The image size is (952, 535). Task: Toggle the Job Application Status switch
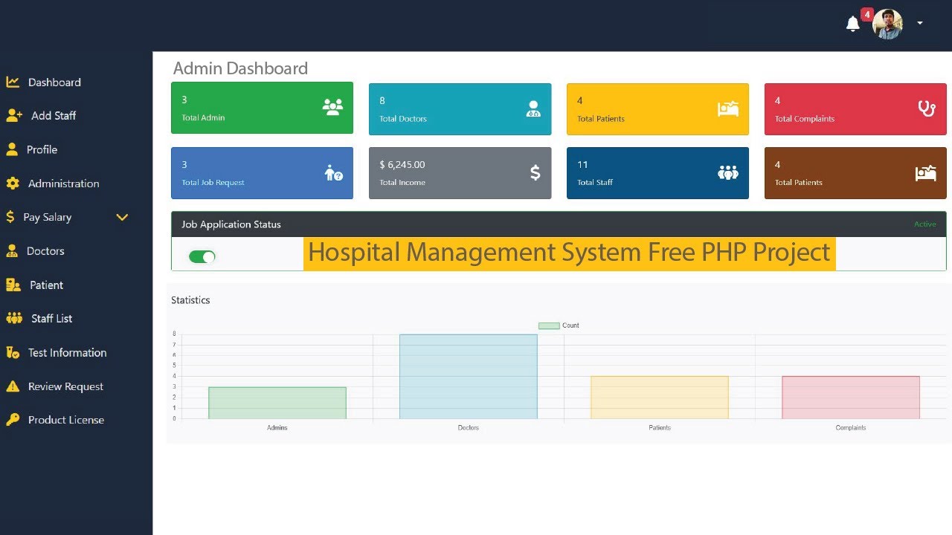click(202, 256)
